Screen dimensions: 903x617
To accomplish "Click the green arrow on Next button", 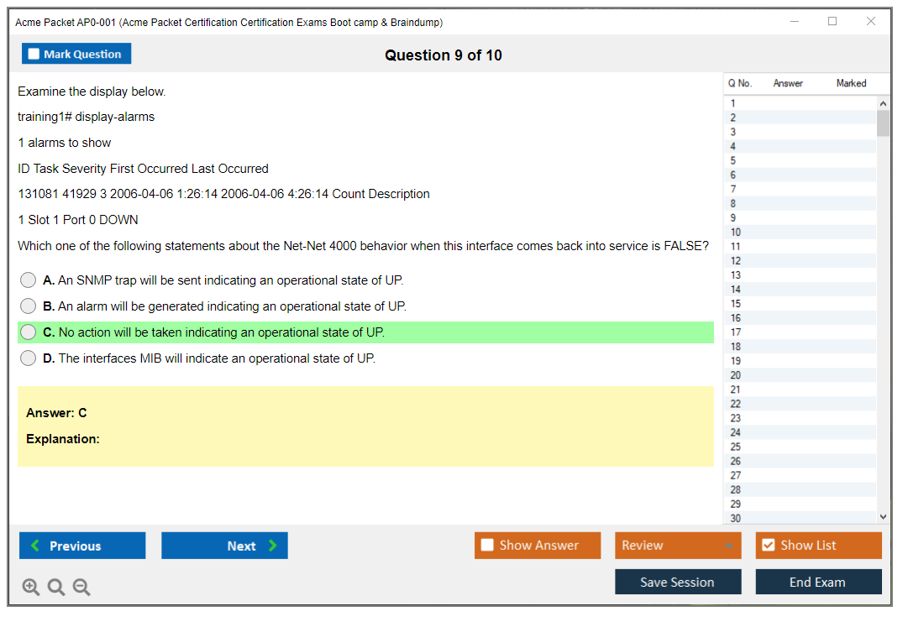I will point(273,546).
